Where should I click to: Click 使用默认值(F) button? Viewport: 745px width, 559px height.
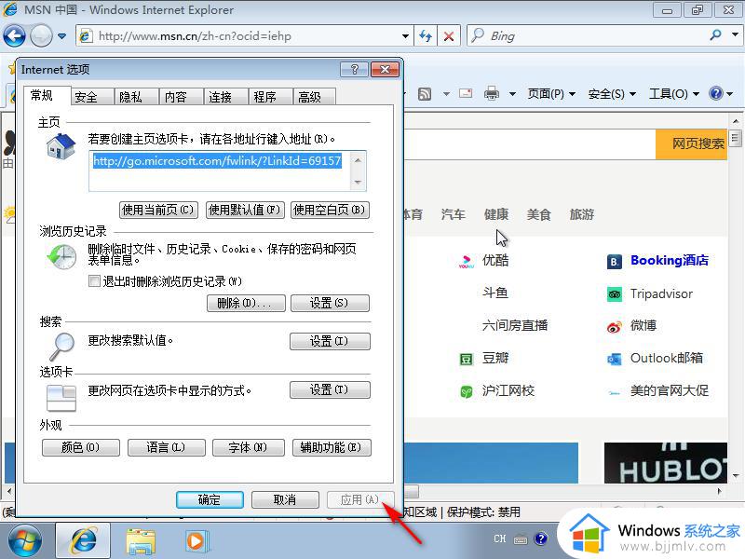pos(245,210)
